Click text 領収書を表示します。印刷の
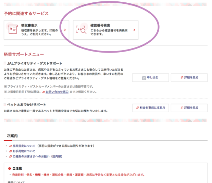The width and height of the screenshot is (212, 183). pyautogui.click(x=39, y=30)
